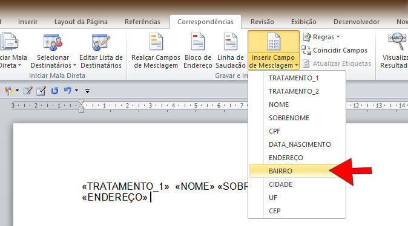Open the Customize Quick Access Toolbar arrow
Screen dimensions: 408x226
pos(87,91)
